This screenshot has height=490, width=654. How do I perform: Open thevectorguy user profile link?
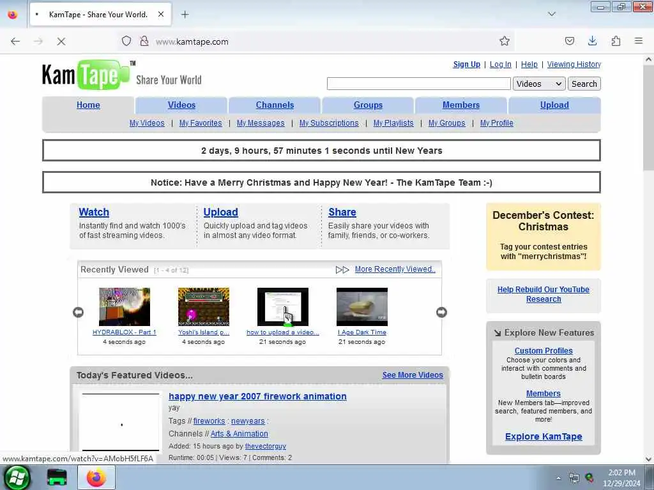tap(265, 446)
